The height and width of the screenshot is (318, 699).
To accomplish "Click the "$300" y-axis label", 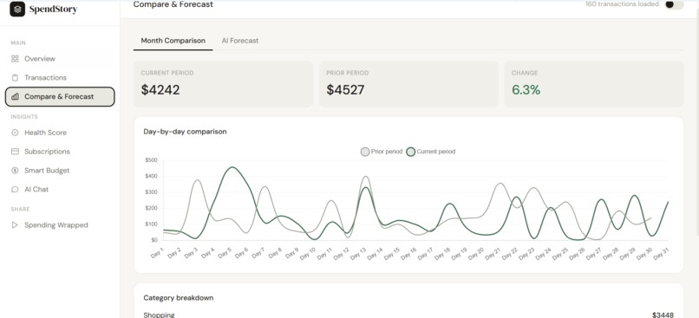I will click(151, 192).
